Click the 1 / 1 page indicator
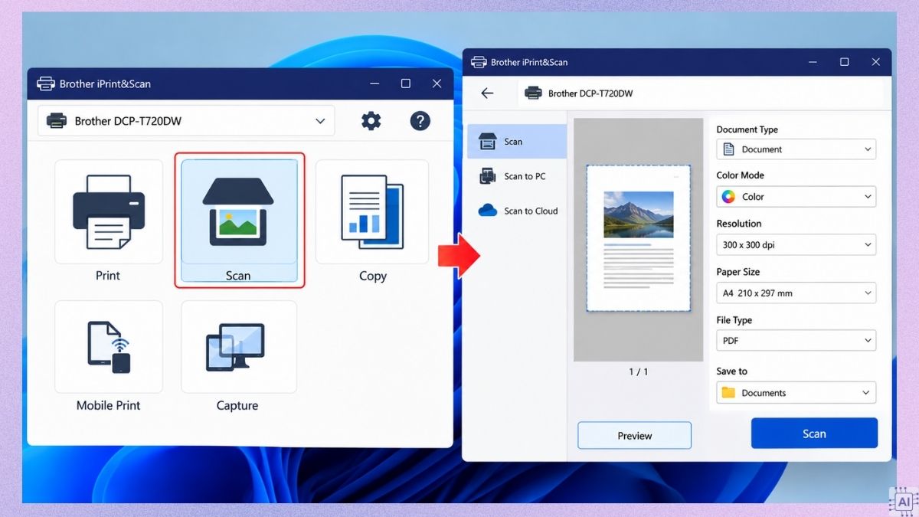The width and height of the screenshot is (919, 517). coord(639,371)
